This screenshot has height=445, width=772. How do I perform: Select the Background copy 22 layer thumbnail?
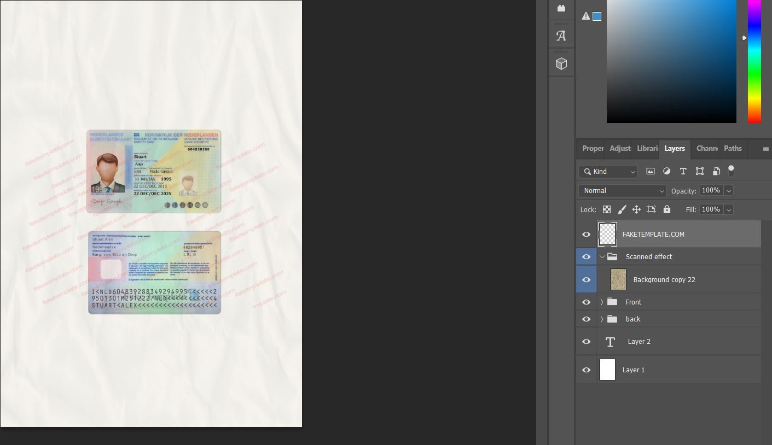[618, 279]
